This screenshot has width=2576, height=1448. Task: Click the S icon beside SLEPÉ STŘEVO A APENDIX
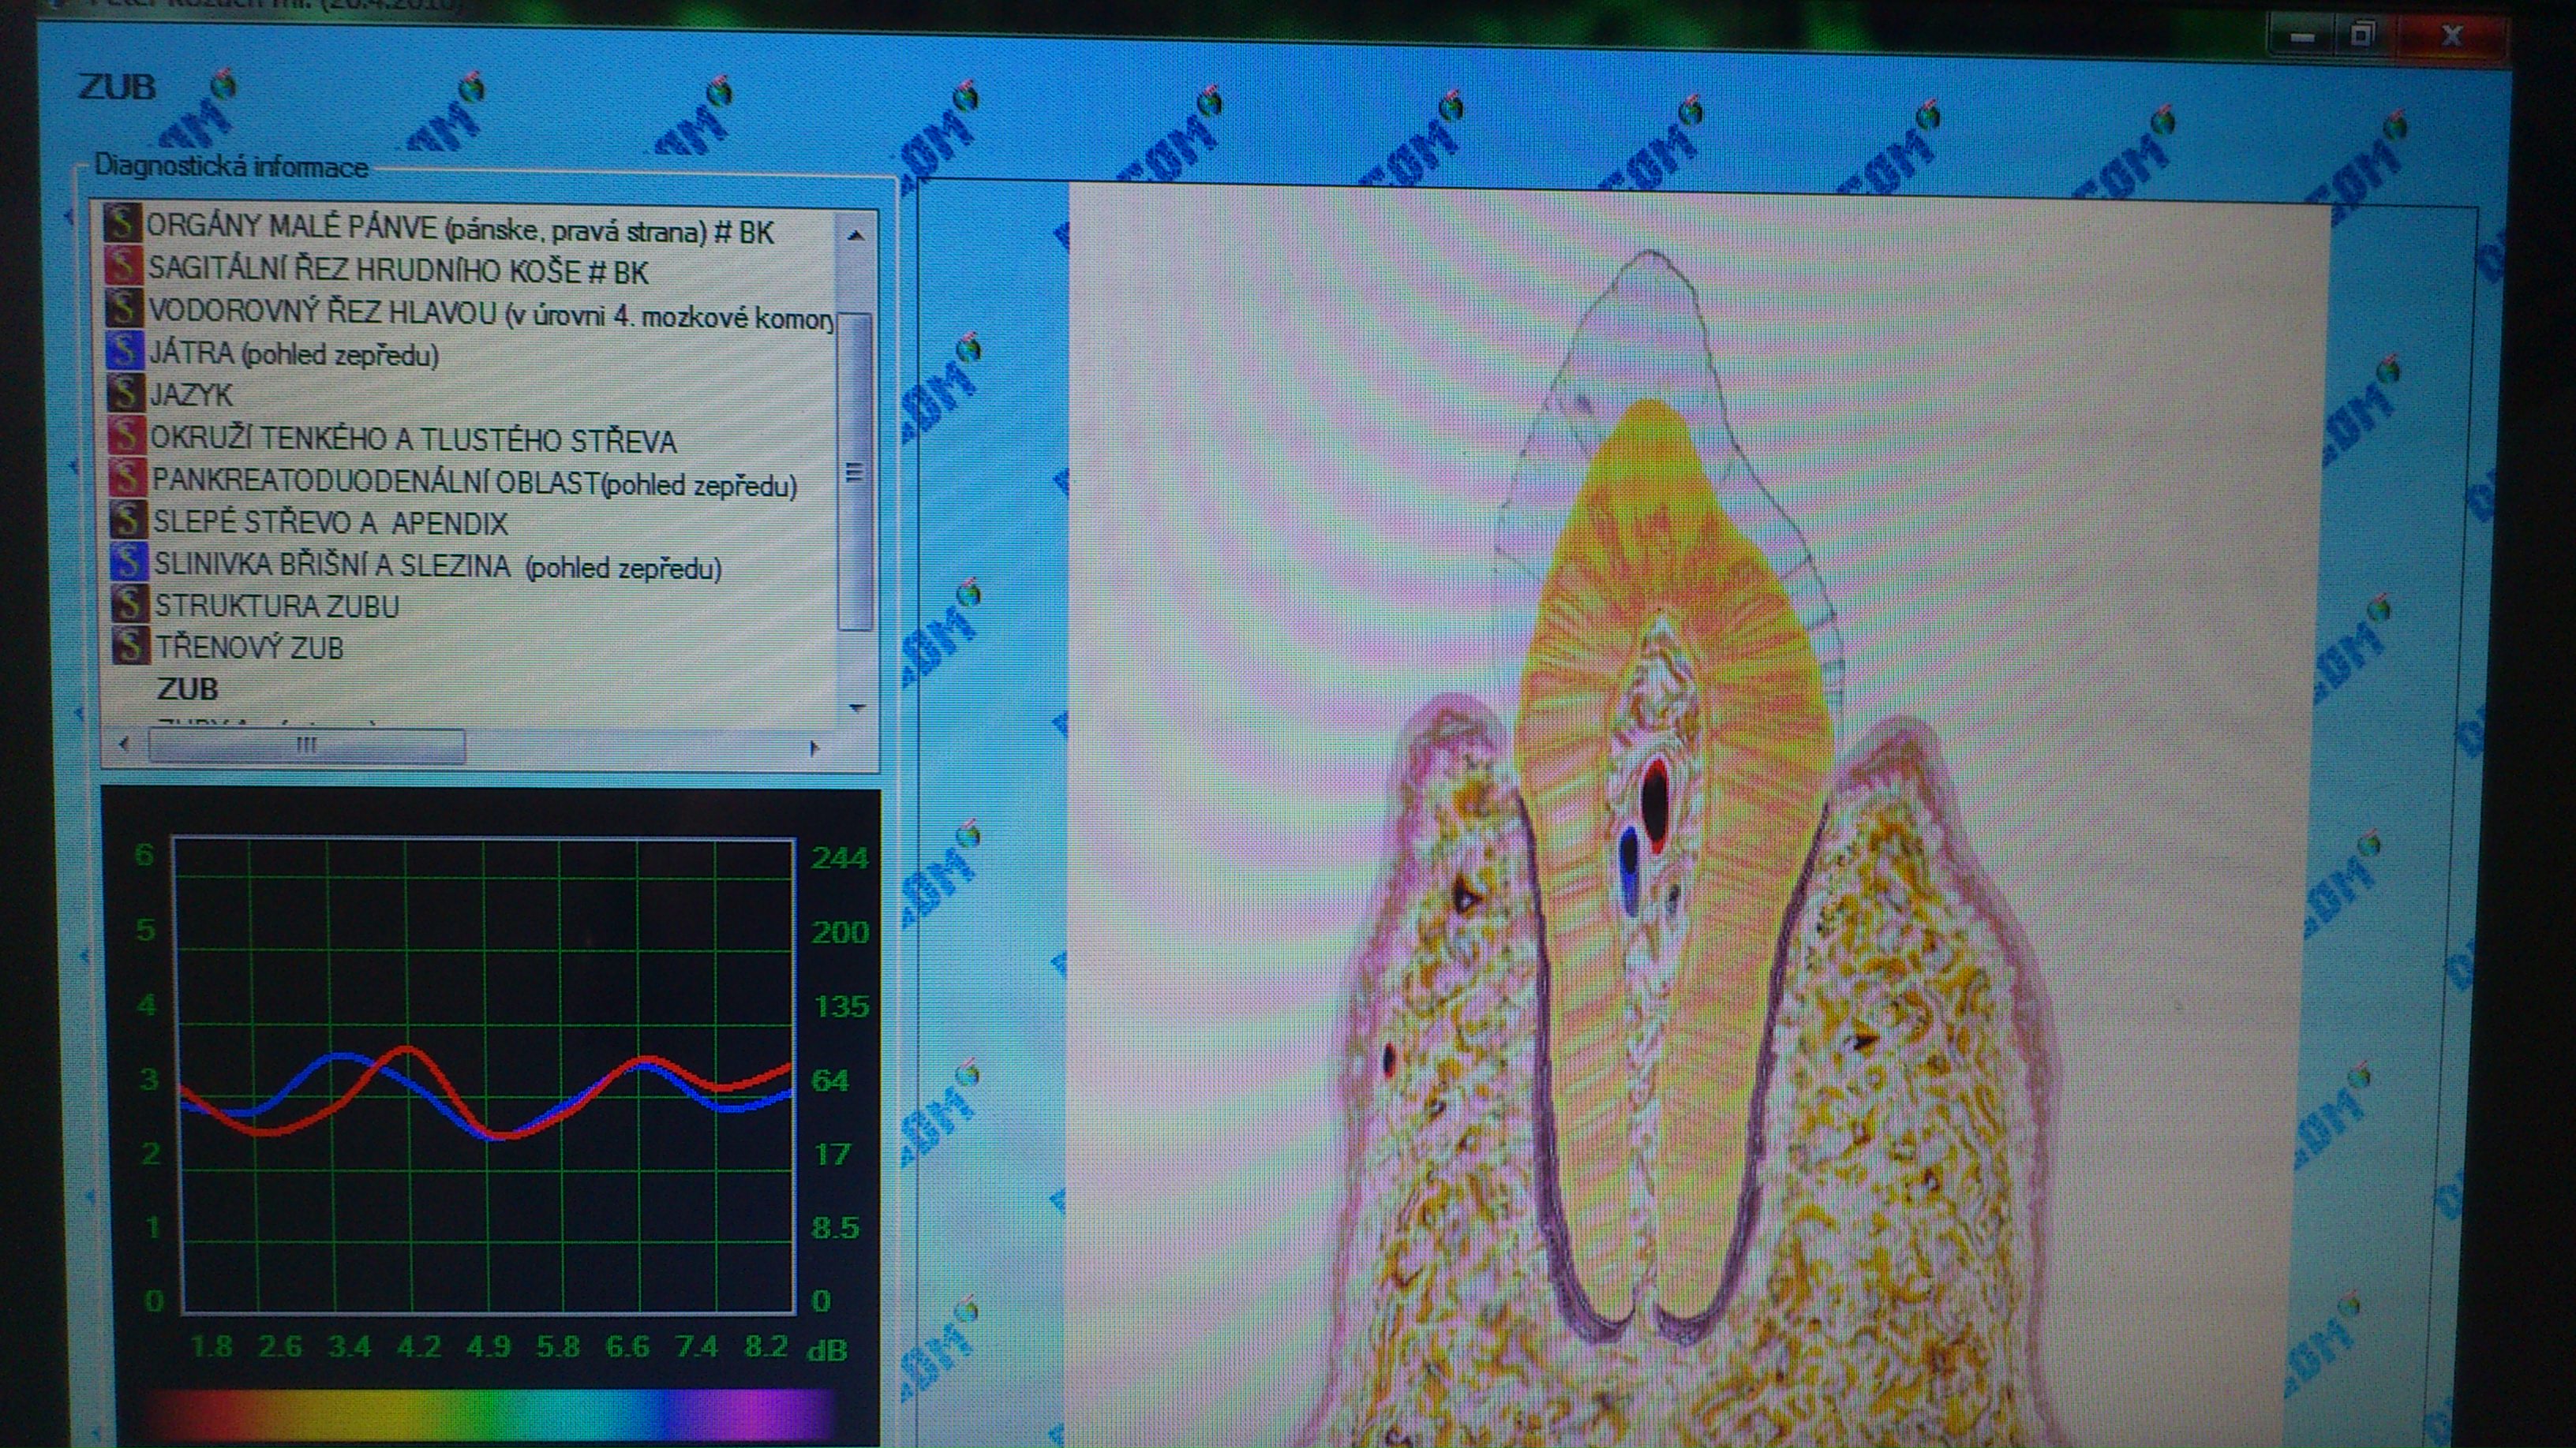tap(128, 520)
